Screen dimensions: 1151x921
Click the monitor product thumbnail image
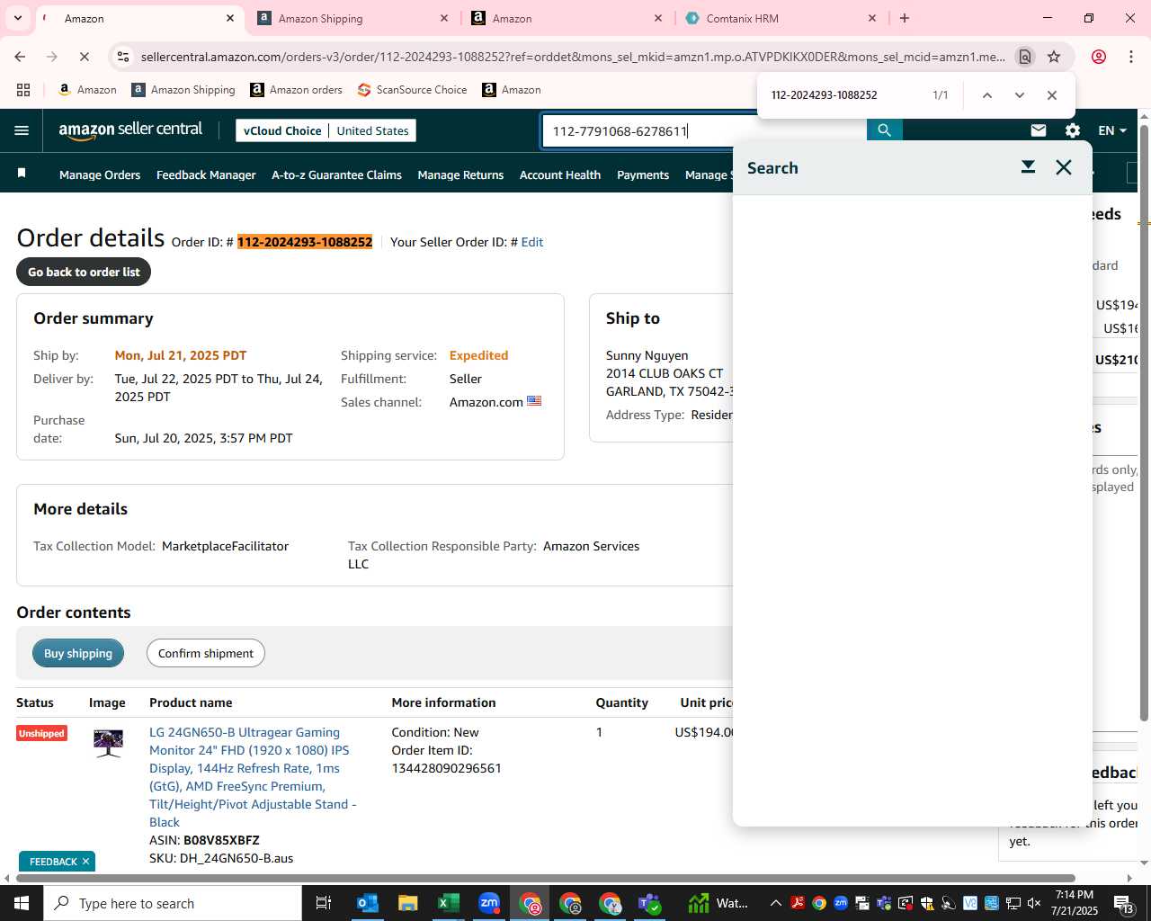tap(108, 743)
